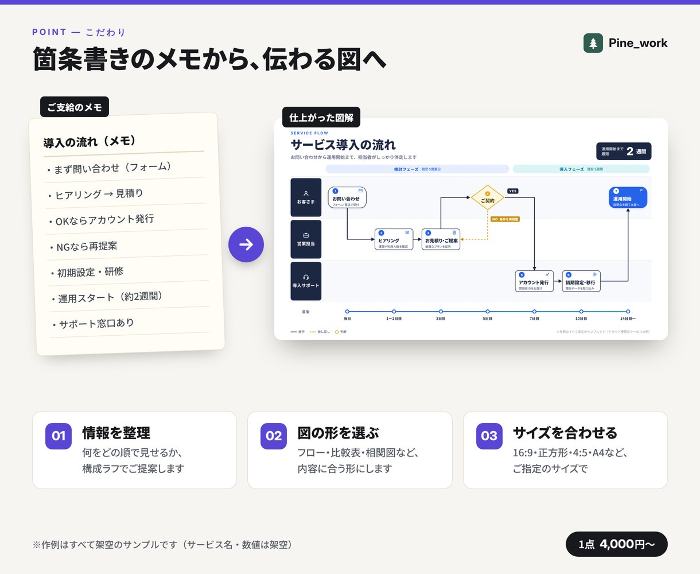This screenshot has width=700, height=574.
Task: Click the purple 03 number badge
Action: [489, 436]
